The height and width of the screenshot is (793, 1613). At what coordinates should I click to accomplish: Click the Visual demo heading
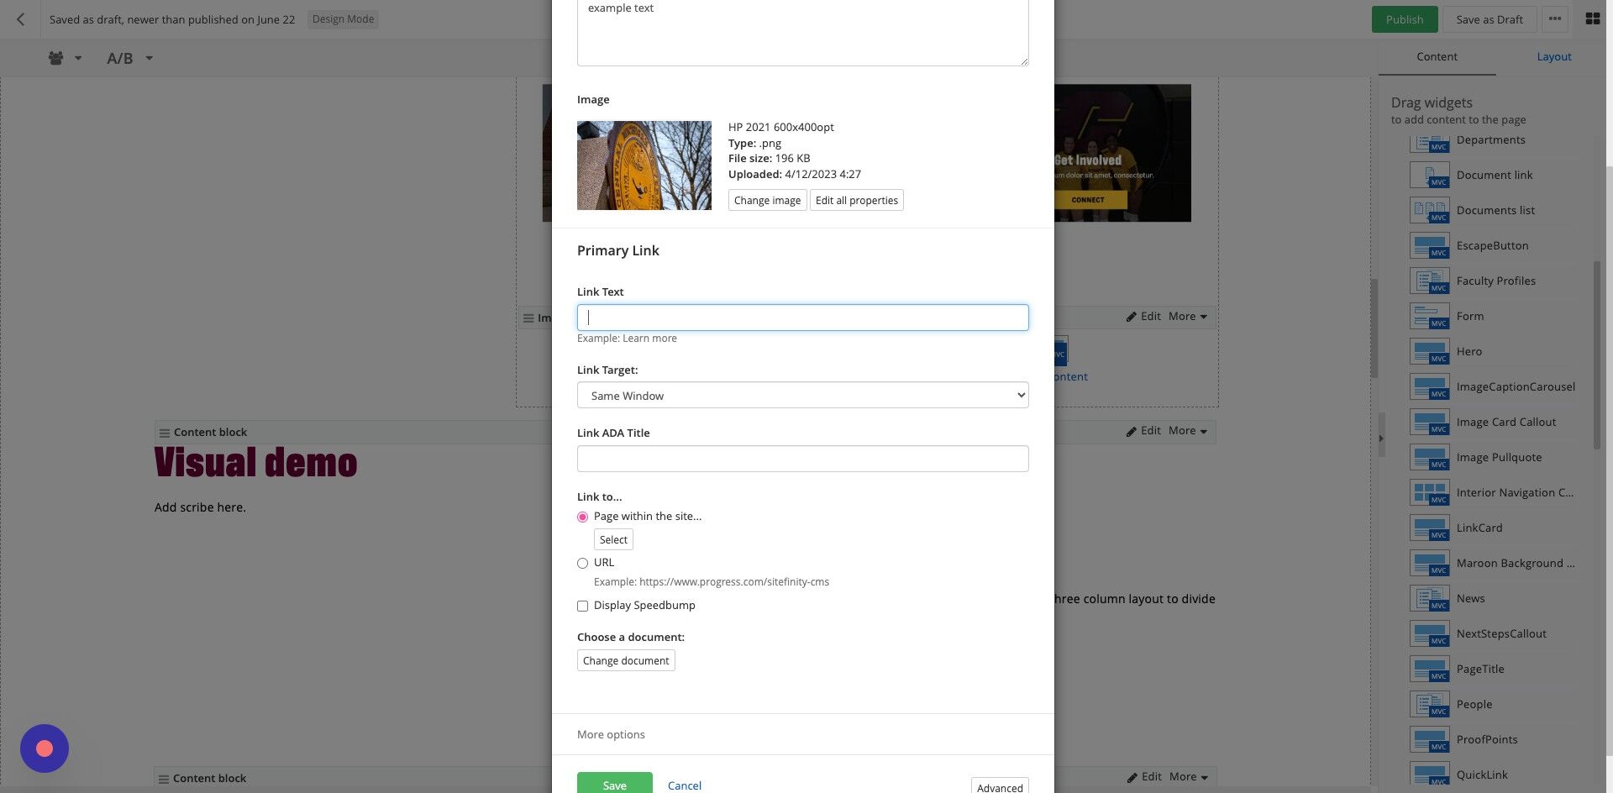coord(255,463)
